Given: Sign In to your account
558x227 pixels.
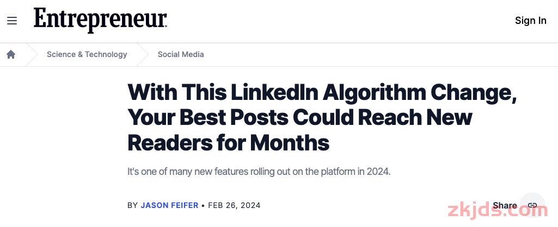Looking at the screenshot, I should [531, 21].
